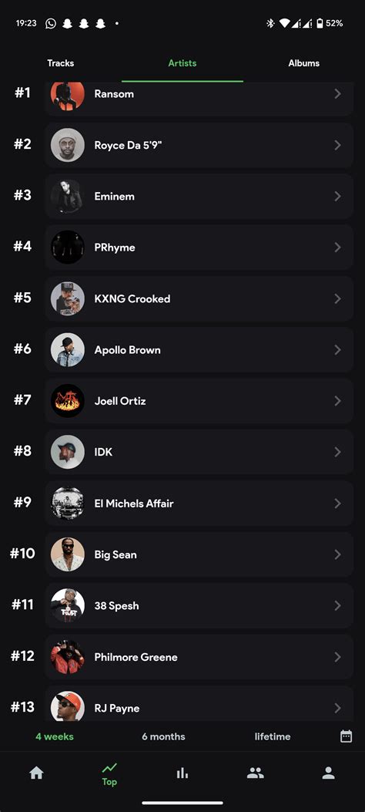Switch to the Tracks tab
The width and height of the screenshot is (365, 812).
pyautogui.click(x=61, y=63)
